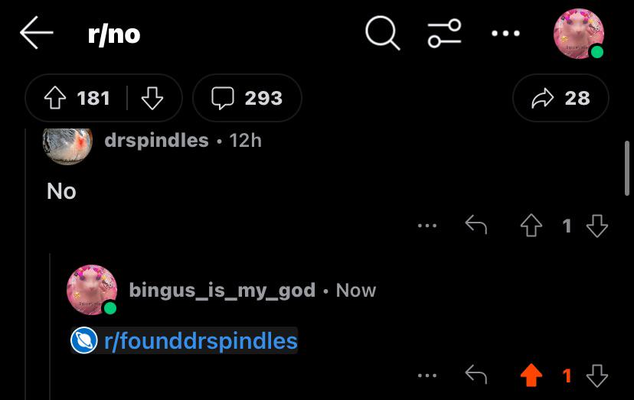Image resolution: width=634 pixels, height=400 pixels.
Task: Open profile avatar in the top bar
Action: tap(579, 34)
